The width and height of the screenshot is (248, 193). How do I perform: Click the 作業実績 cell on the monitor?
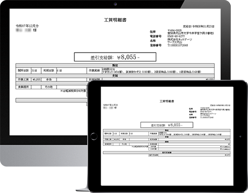[x=94, y=70]
